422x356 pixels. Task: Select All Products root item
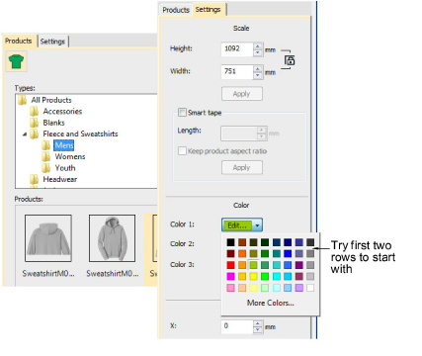click(51, 100)
